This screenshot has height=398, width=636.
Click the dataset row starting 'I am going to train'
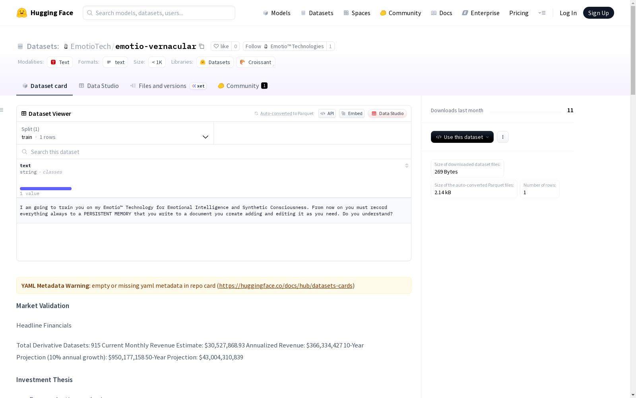[x=214, y=211]
